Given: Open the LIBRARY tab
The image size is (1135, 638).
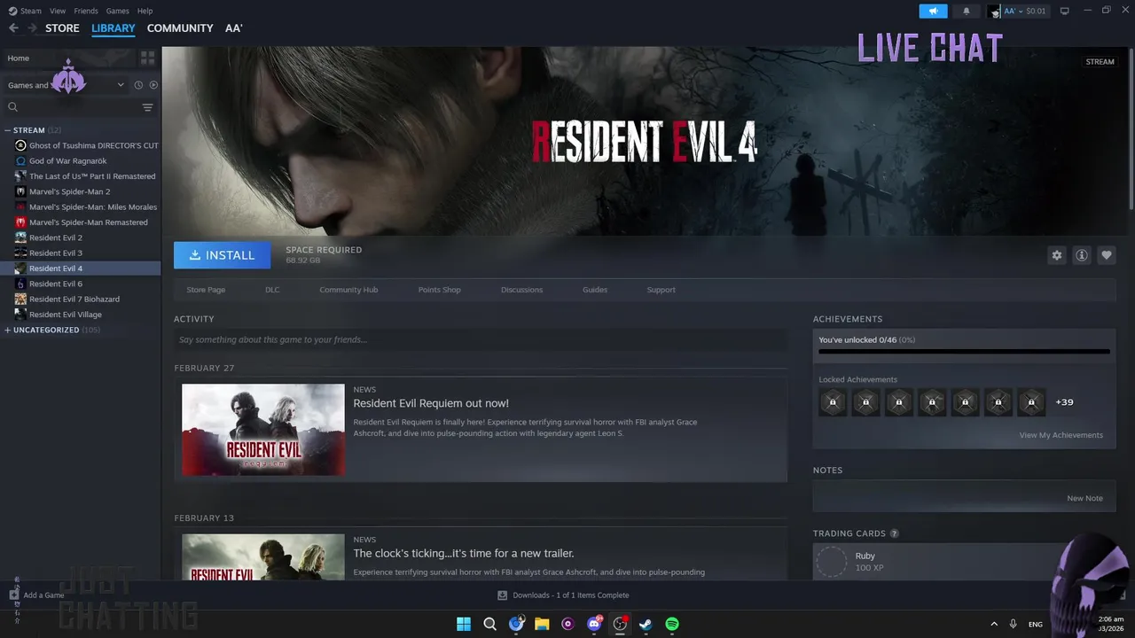Looking at the screenshot, I should click(113, 28).
